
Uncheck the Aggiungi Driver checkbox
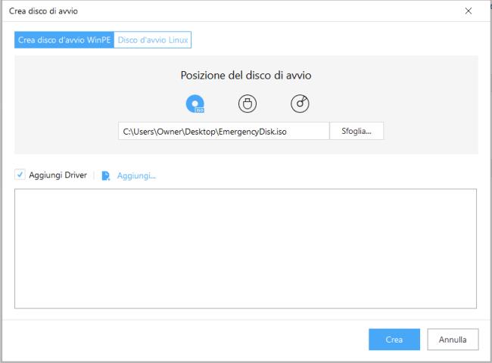pyautogui.click(x=20, y=175)
